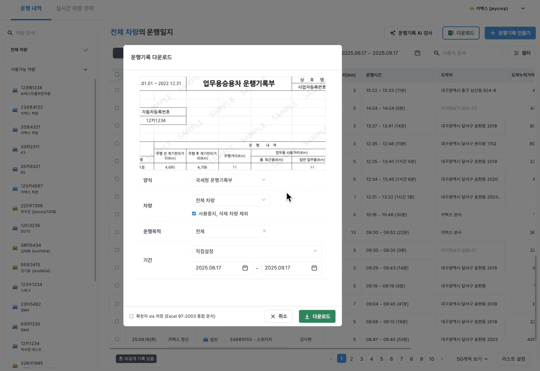540x371 pixels.
Task: Click start date calendar icon in dialog
Action: (245, 268)
